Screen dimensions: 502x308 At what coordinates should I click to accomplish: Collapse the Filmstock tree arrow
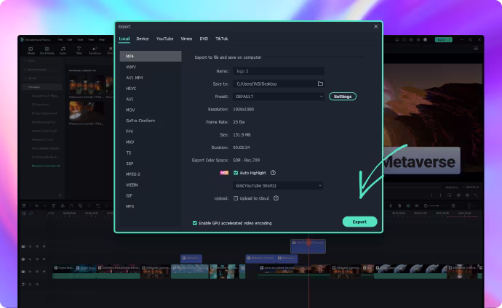25,87
